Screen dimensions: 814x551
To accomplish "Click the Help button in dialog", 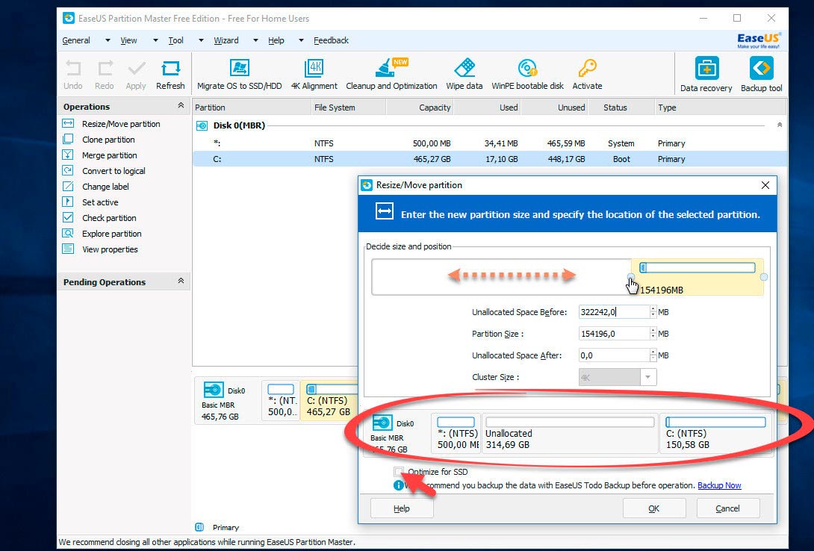I will [x=401, y=508].
